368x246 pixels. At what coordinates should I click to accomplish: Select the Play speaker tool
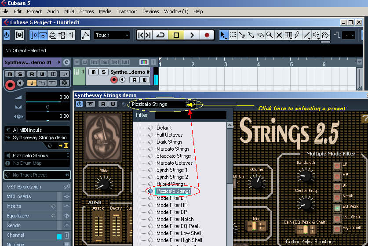tap(316, 35)
